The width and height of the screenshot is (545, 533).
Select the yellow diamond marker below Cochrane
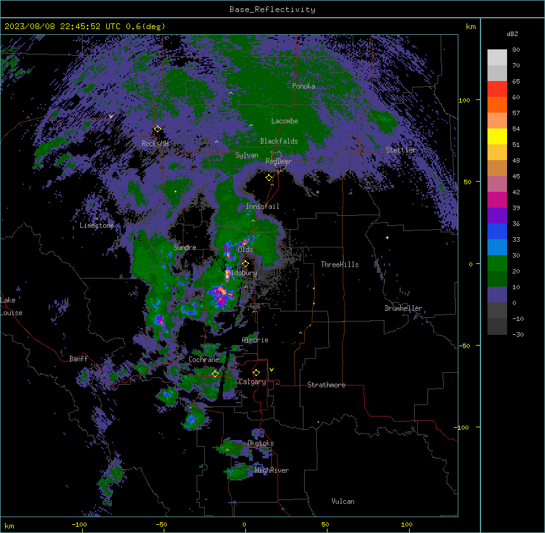pos(215,374)
